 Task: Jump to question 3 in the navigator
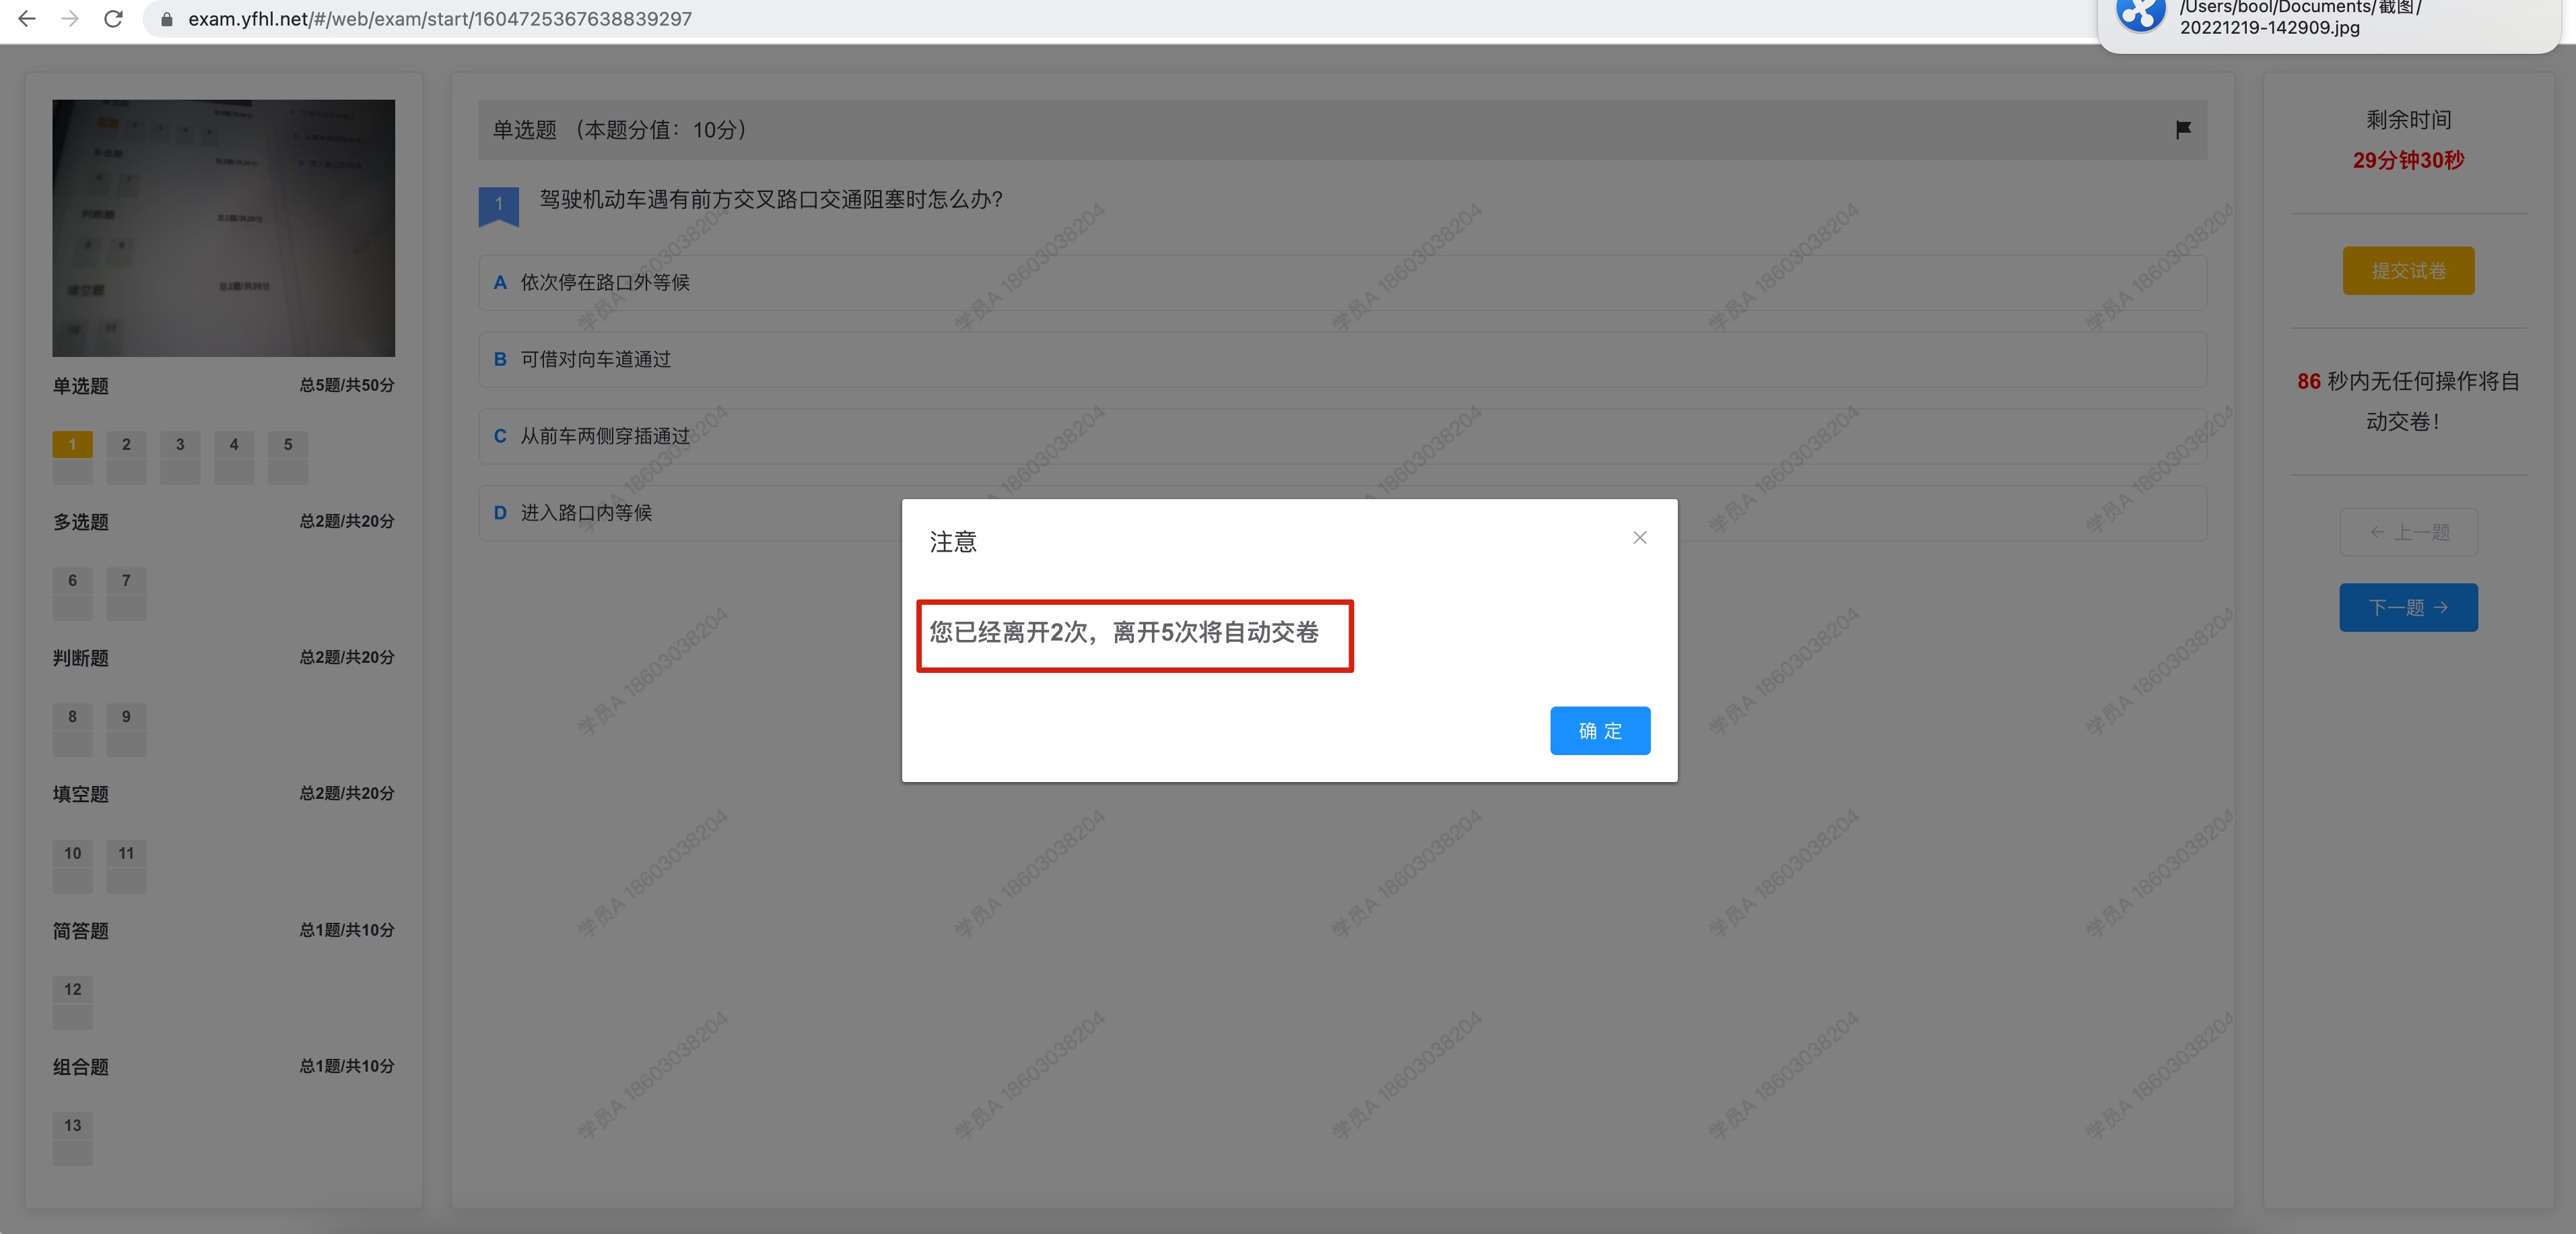pos(180,457)
